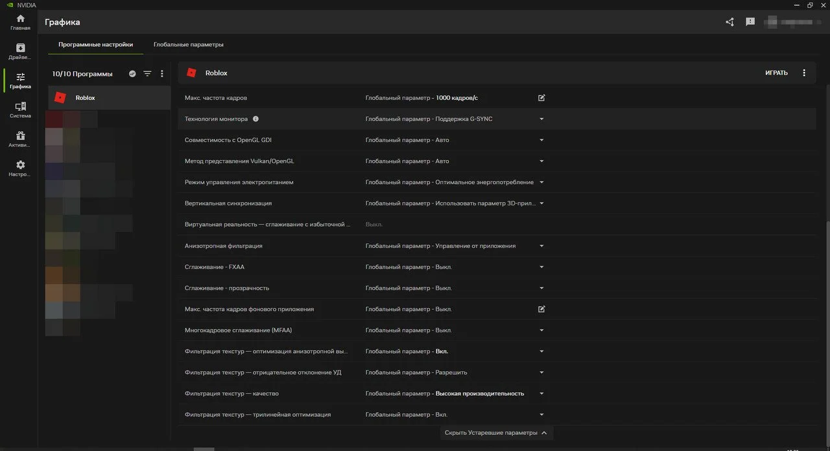Expand оптимизация анизотропной выборки dropdown
The image size is (830, 451).
(541, 351)
